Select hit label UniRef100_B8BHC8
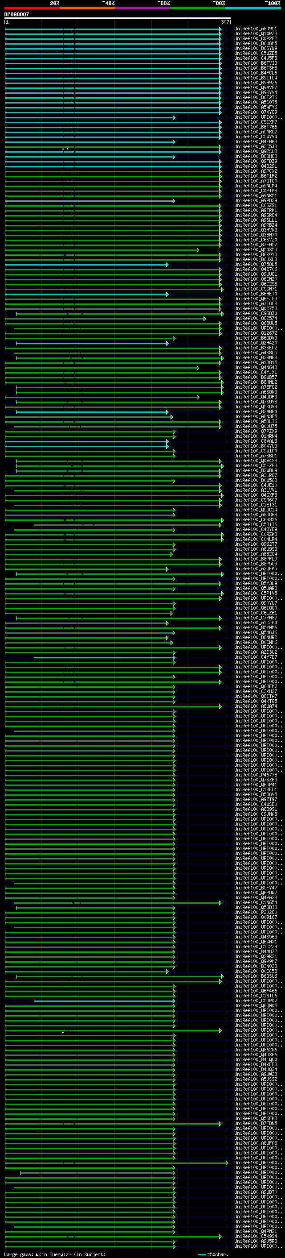Viewport: 285px width, 1258px height. (256, 156)
